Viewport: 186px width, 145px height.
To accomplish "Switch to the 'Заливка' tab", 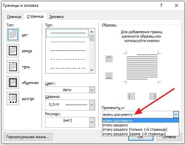I will pos(56,17).
